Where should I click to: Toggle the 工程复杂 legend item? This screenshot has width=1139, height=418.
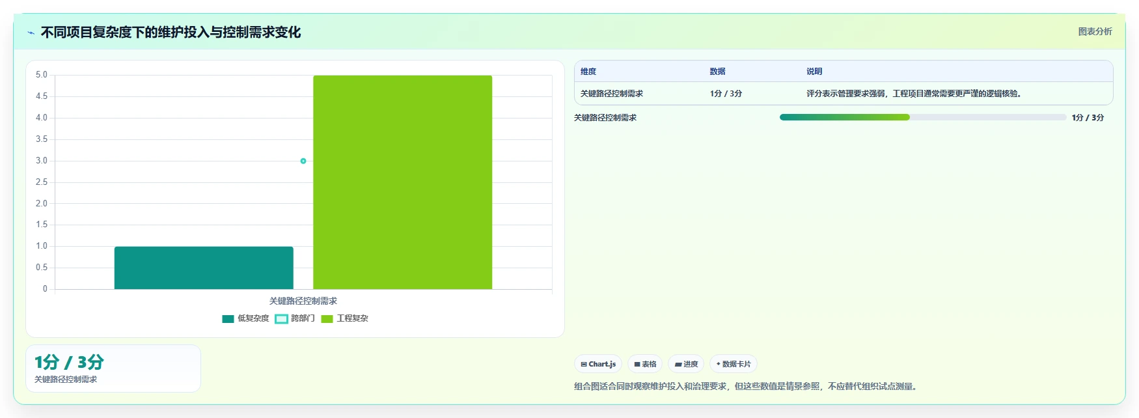(x=345, y=318)
